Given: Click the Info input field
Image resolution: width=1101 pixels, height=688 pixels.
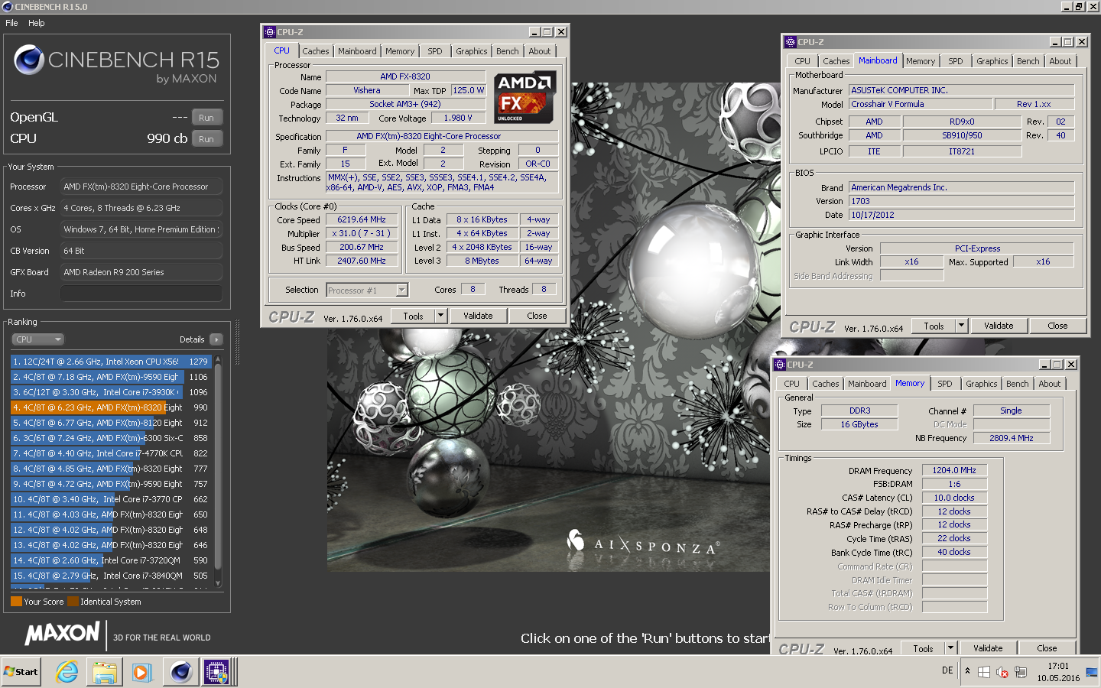Looking at the screenshot, I should [141, 294].
